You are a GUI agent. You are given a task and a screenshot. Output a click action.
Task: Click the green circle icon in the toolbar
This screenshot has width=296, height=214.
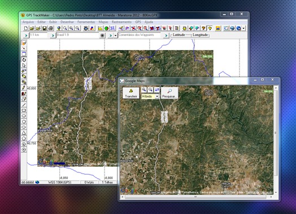point(106,28)
